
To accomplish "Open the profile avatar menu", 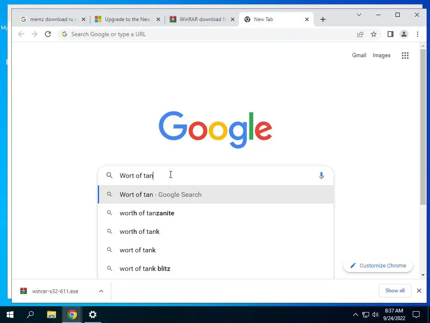I will pyautogui.click(x=404, y=34).
